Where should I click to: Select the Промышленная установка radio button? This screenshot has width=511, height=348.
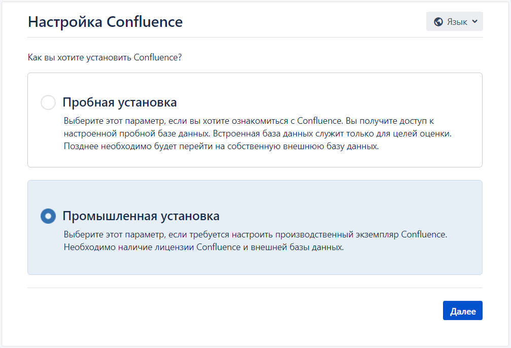tap(48, 216)
